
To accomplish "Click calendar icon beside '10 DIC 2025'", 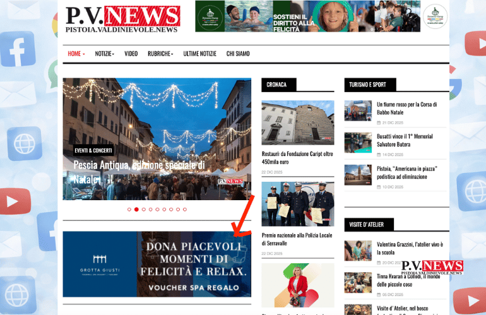I will tap(379, 187).
